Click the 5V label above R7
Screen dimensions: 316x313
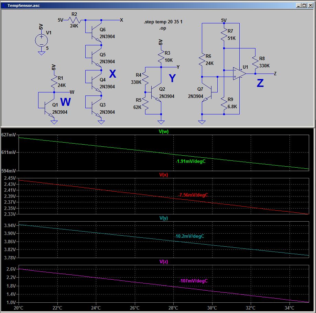[x=224, y=20]
